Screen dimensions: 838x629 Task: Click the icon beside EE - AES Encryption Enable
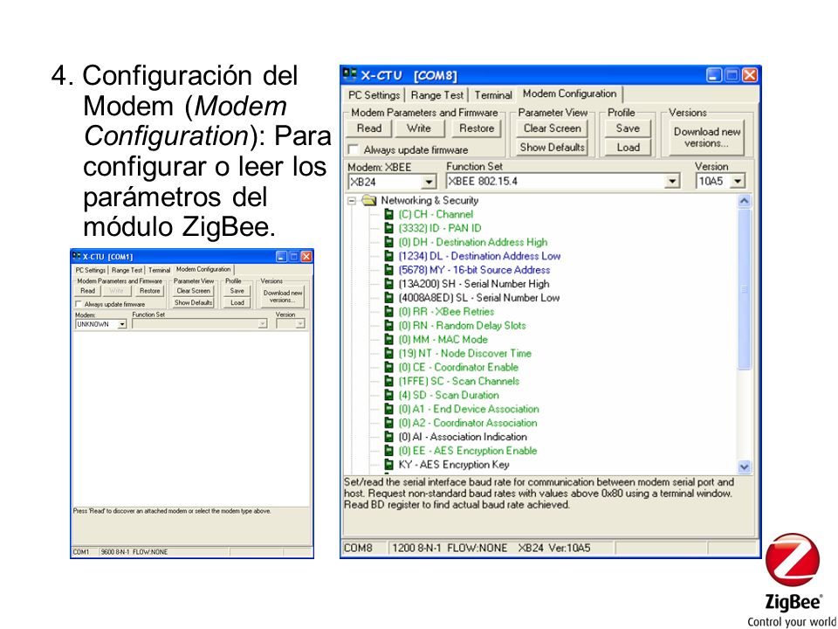(389, 451)
